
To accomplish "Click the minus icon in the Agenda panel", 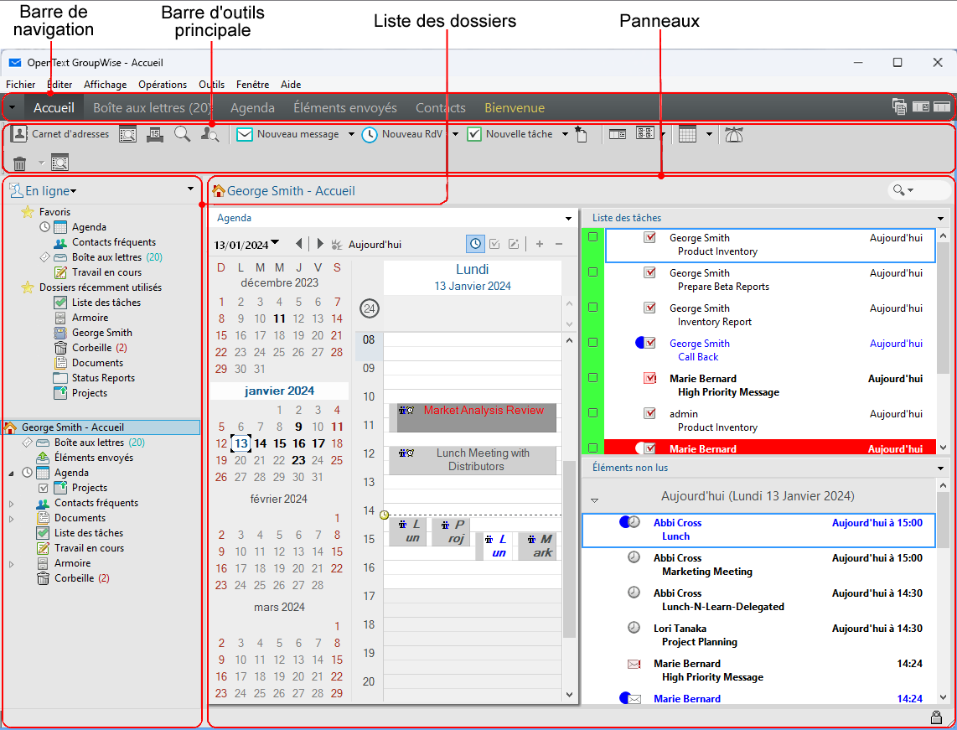I will pyautogui.click(x=558, y=244).
